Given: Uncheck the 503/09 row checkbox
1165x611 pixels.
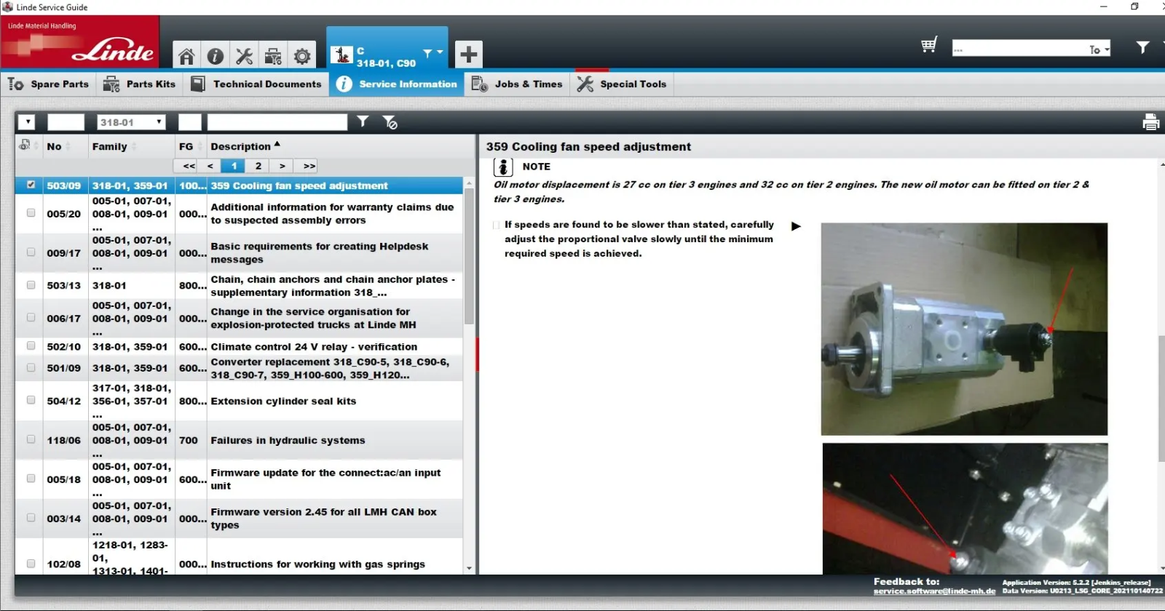Looking at the screenshot, I should 31,185.
